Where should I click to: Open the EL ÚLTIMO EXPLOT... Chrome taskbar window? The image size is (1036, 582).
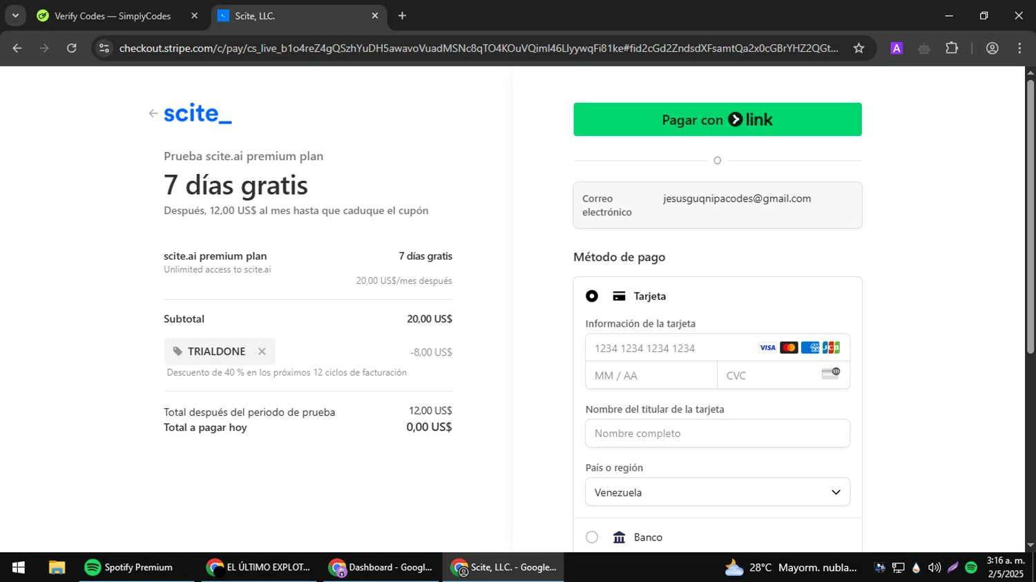click(x=259, y=568)
